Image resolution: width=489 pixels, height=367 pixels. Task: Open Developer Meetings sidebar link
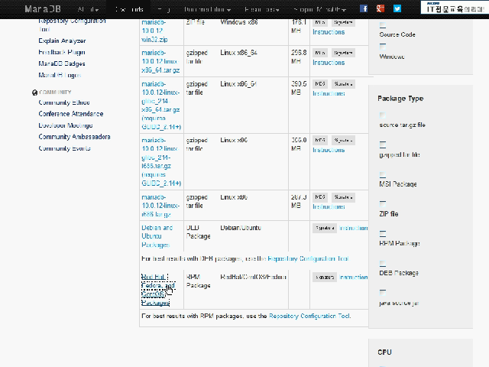pyautogui.click(x=66, y=125)
